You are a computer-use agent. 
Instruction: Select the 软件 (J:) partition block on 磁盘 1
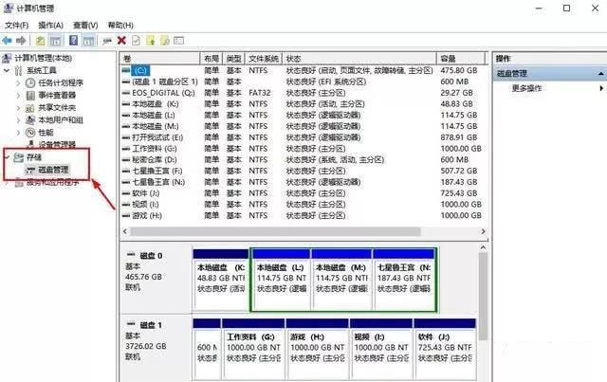(x=445, y=349)
